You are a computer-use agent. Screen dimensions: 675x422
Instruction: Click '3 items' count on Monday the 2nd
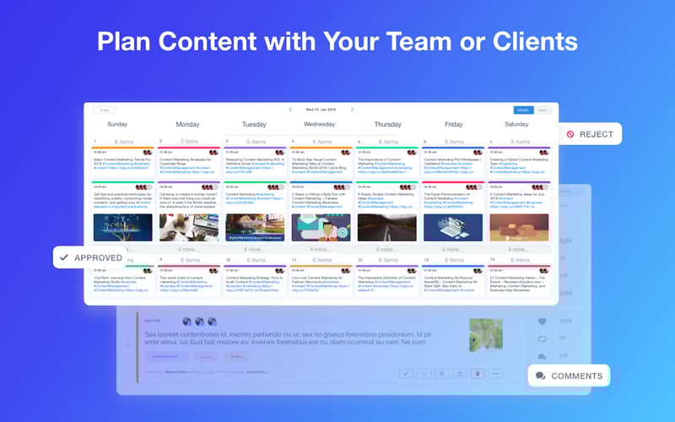coord(189,141)
